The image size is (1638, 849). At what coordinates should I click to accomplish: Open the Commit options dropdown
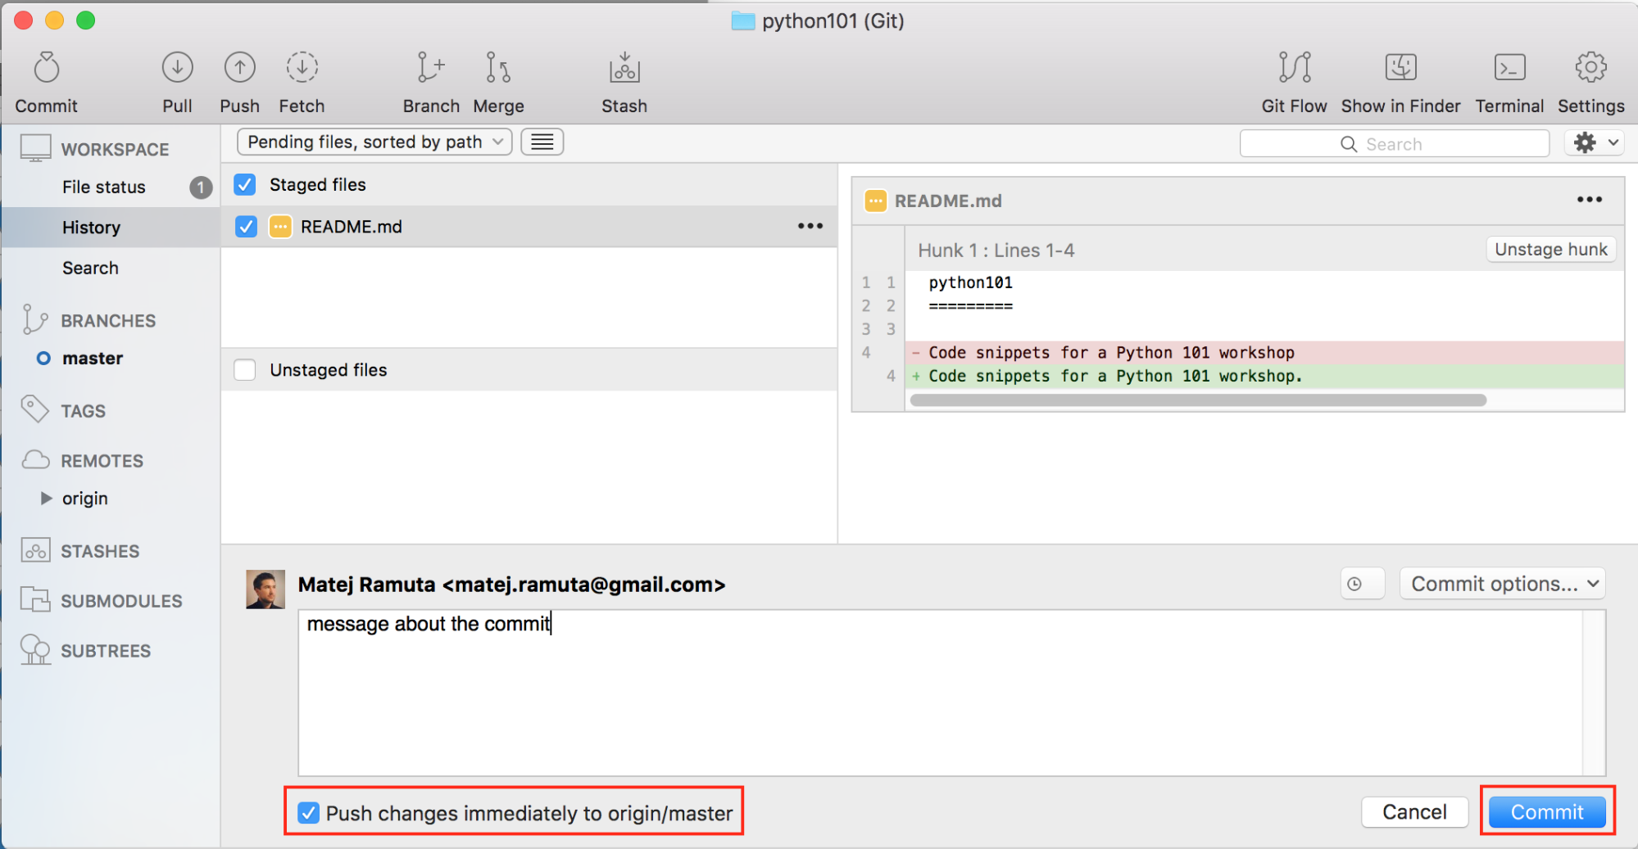pos(1502,584)
